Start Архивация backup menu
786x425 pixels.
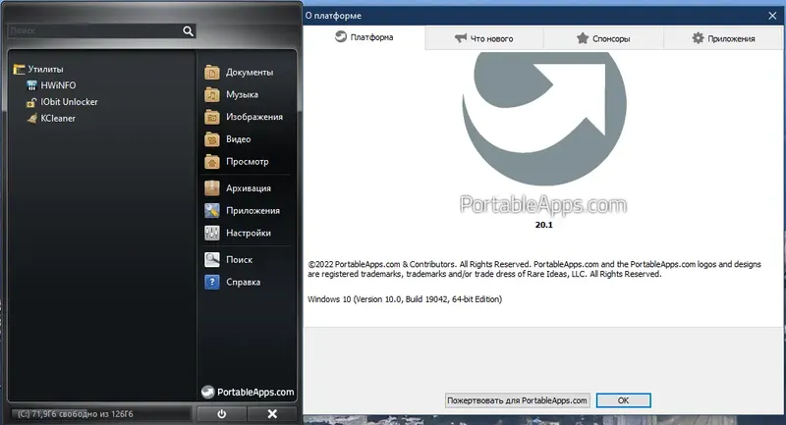point(238,188)
